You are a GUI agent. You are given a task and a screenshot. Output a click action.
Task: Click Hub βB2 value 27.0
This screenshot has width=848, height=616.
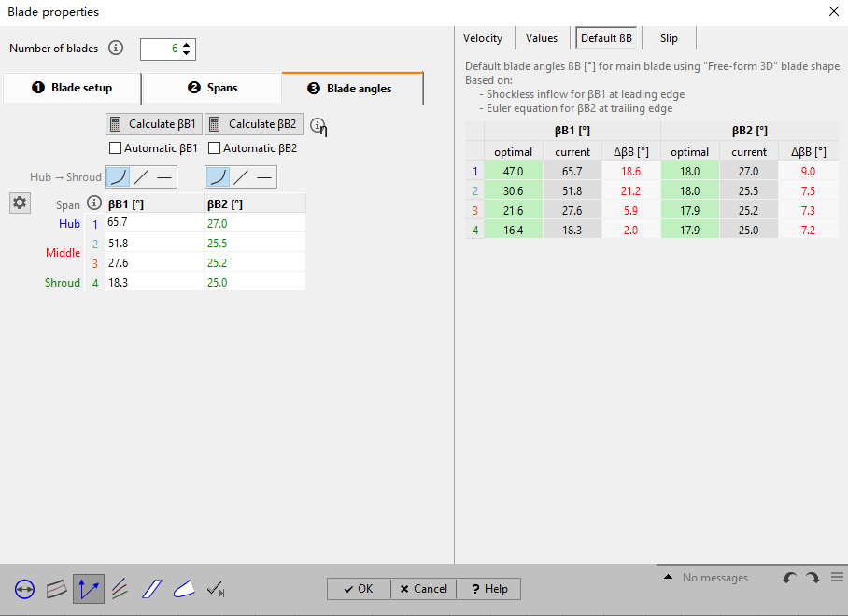click(x=255, y=223)
